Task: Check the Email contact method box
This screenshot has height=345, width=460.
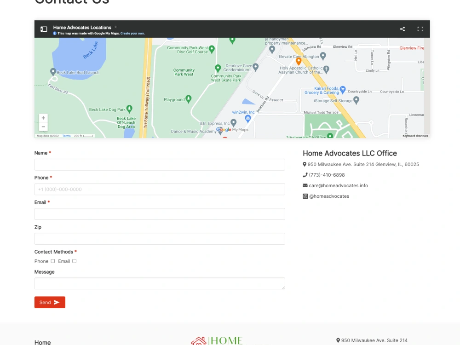Action: (74, 261)
